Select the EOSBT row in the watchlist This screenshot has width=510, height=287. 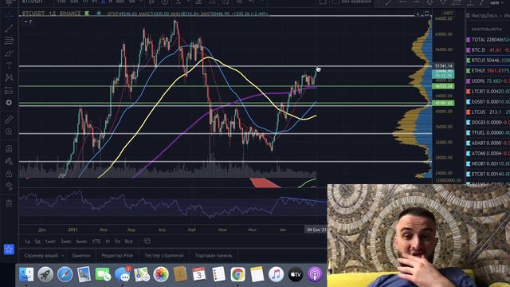pyautogui.click(x=488, y=102)
